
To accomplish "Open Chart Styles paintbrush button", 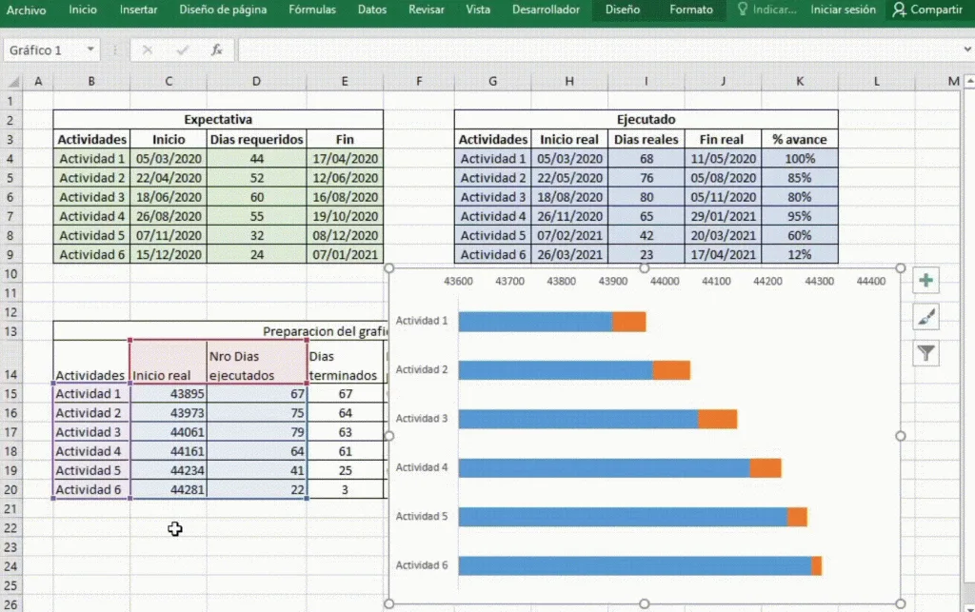I will point(925,317).
